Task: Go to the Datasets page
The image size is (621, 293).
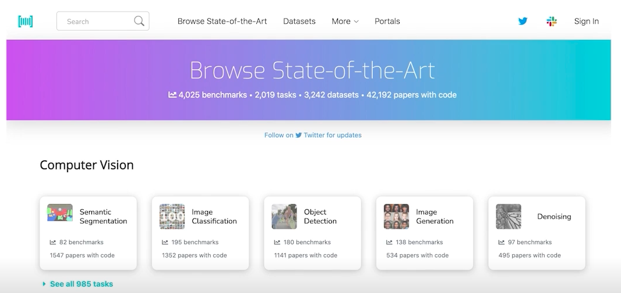Action: 299,22
